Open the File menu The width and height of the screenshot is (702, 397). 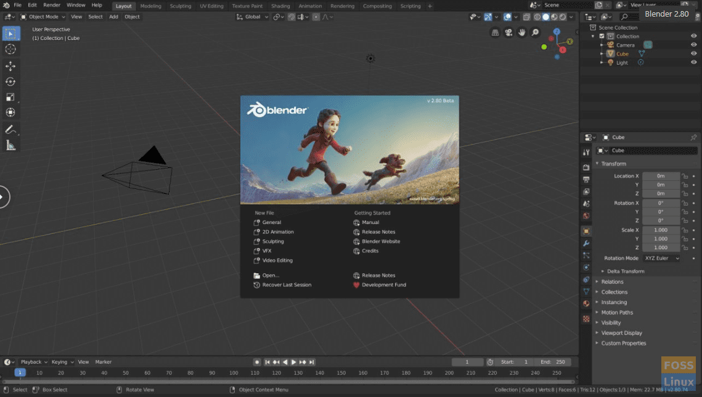pos(17,6)
